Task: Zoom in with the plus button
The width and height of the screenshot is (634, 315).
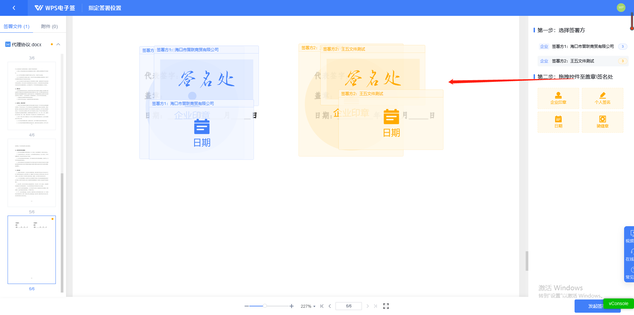Action: coord(292,306)
